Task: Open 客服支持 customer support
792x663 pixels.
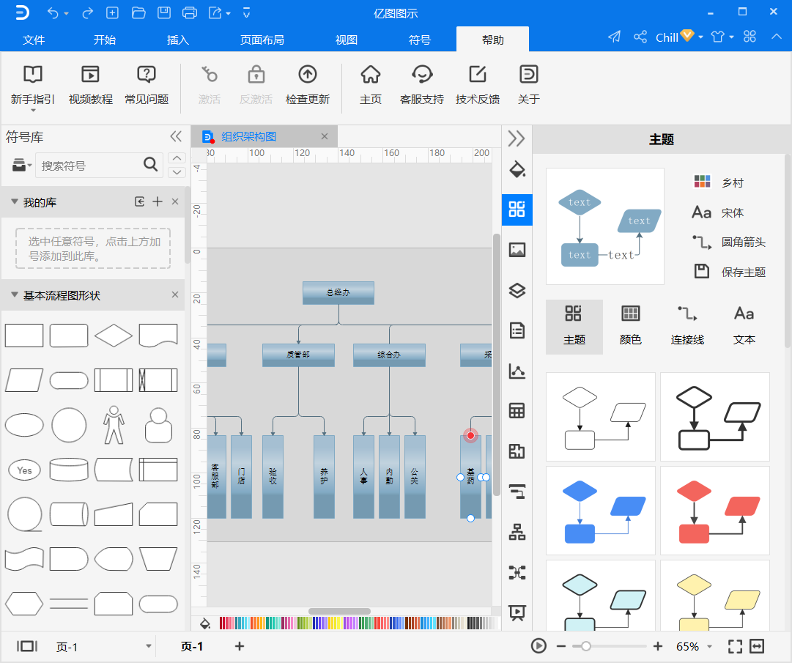Action: 422,86
